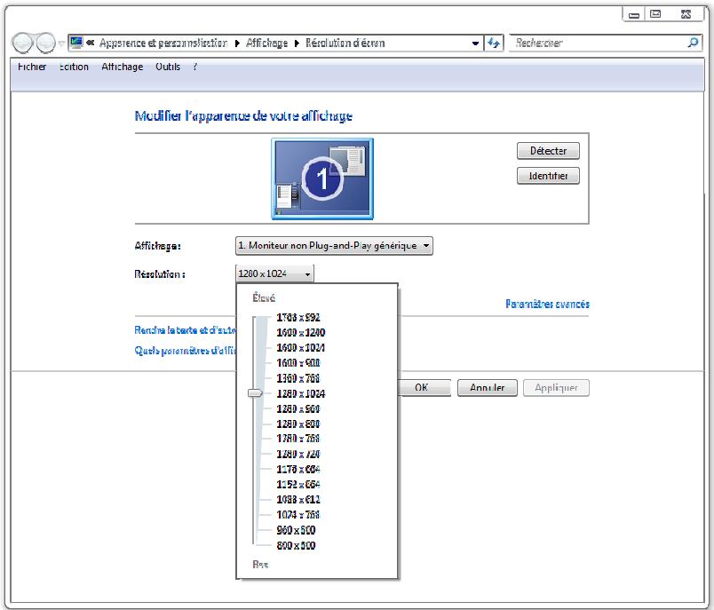Open the Paramètres avancés link
This screenshot has width=714, height=610.
click(547, 304)
